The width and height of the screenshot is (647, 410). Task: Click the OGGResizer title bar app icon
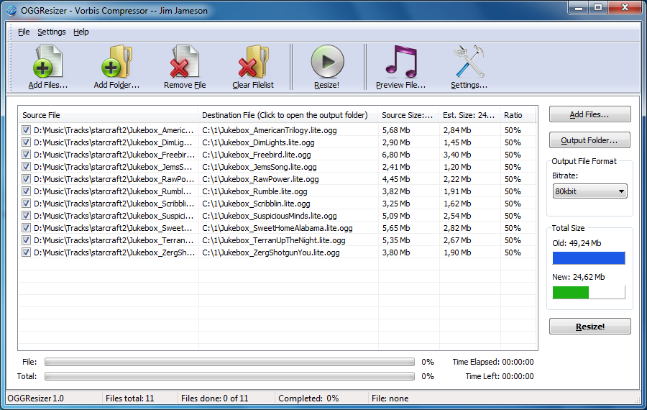[x=12, y=9]
